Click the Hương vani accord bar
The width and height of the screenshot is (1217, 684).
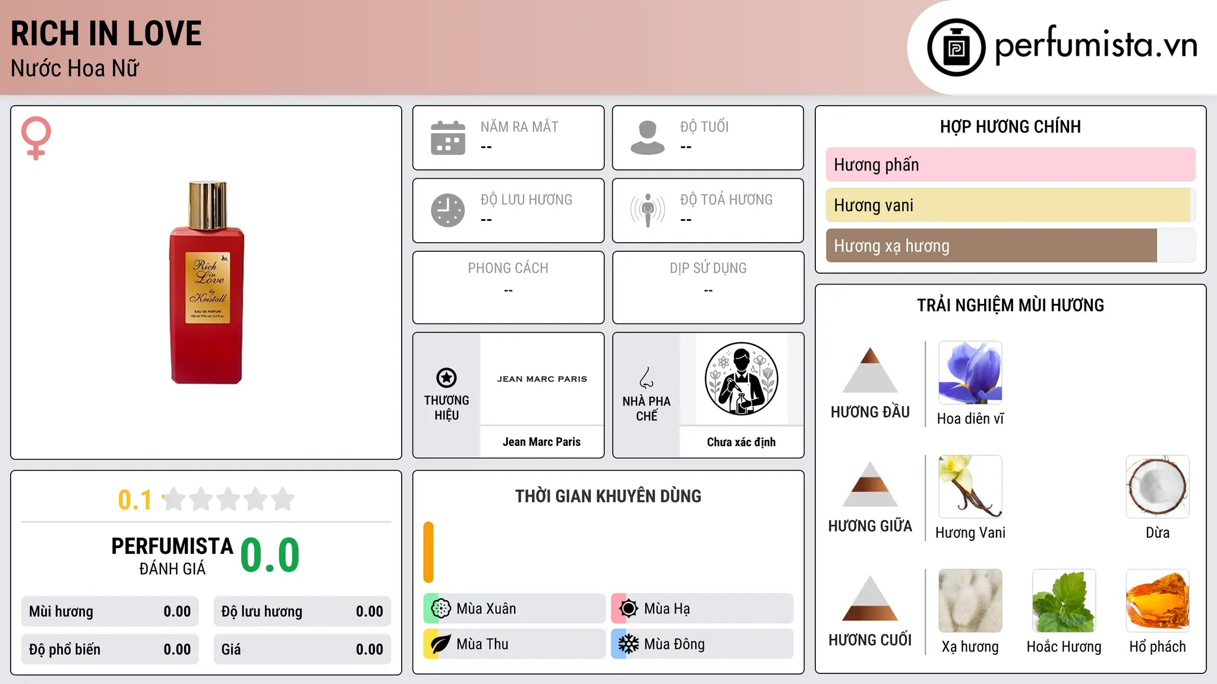click(1010, 205)
